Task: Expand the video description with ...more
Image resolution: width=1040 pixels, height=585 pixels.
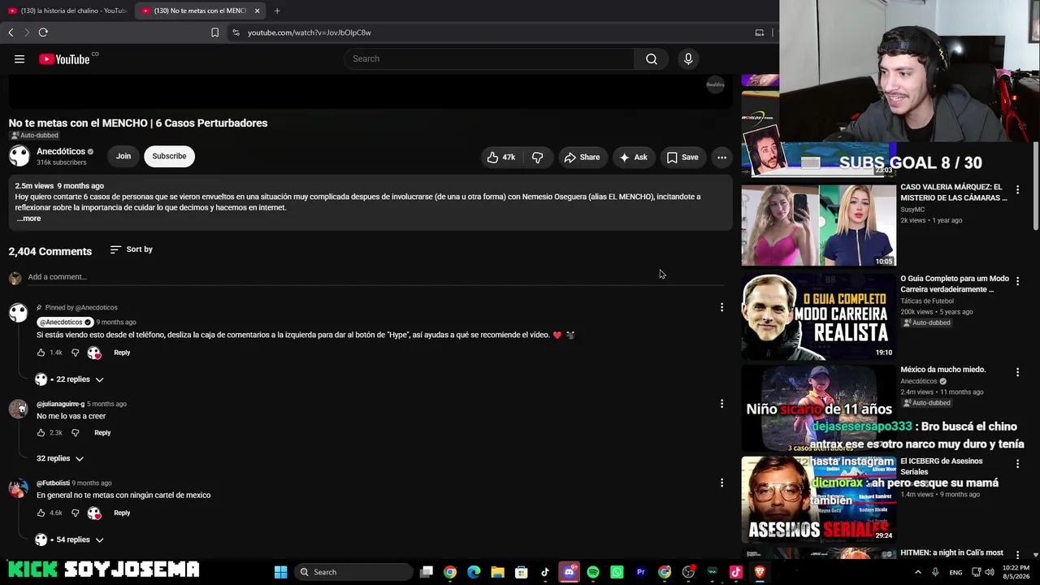Action: tap(28, 219)
